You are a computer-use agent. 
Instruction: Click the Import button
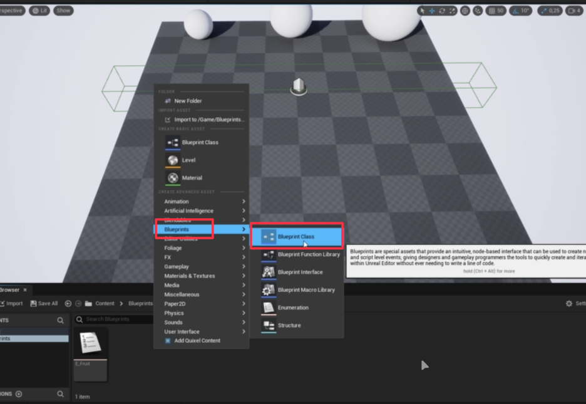tap(11, 303)
